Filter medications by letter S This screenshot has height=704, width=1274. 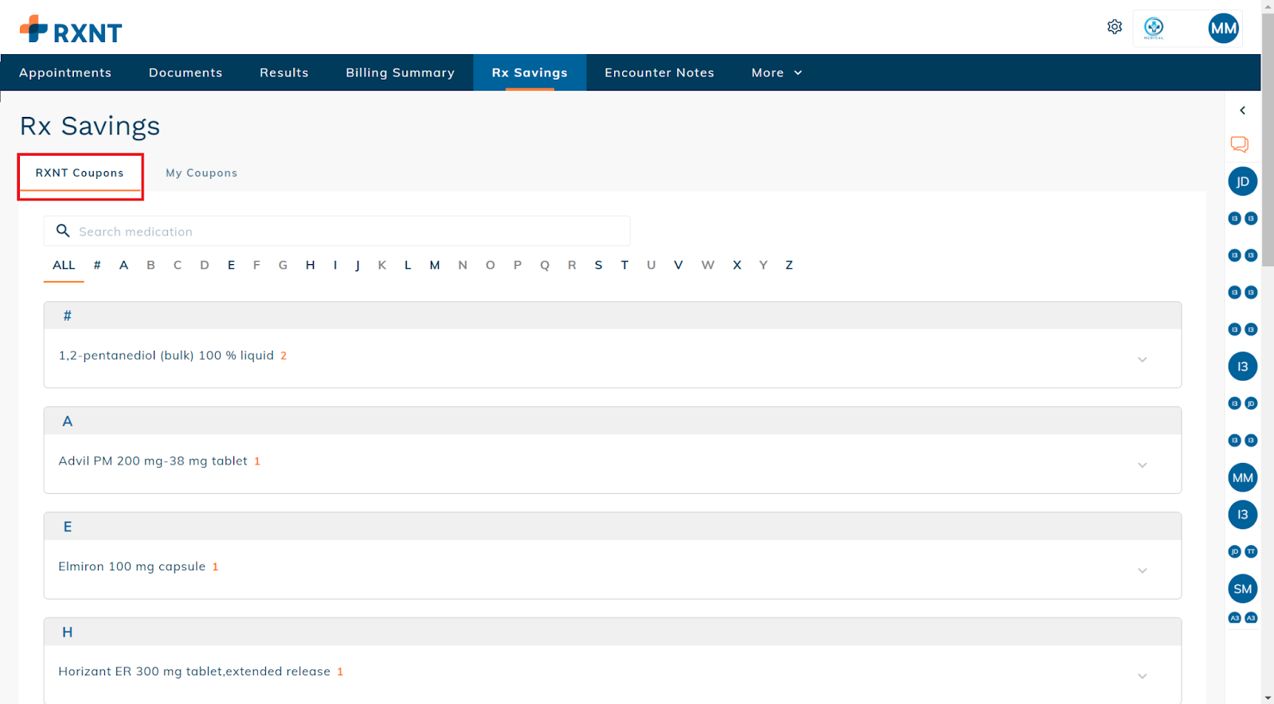(x=598, y=265)
